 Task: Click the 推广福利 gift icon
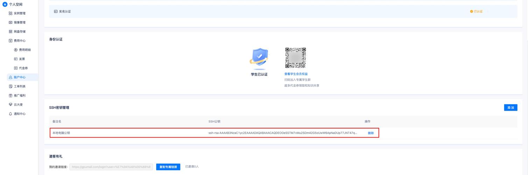pyautogui.click(x=10, y=95)
